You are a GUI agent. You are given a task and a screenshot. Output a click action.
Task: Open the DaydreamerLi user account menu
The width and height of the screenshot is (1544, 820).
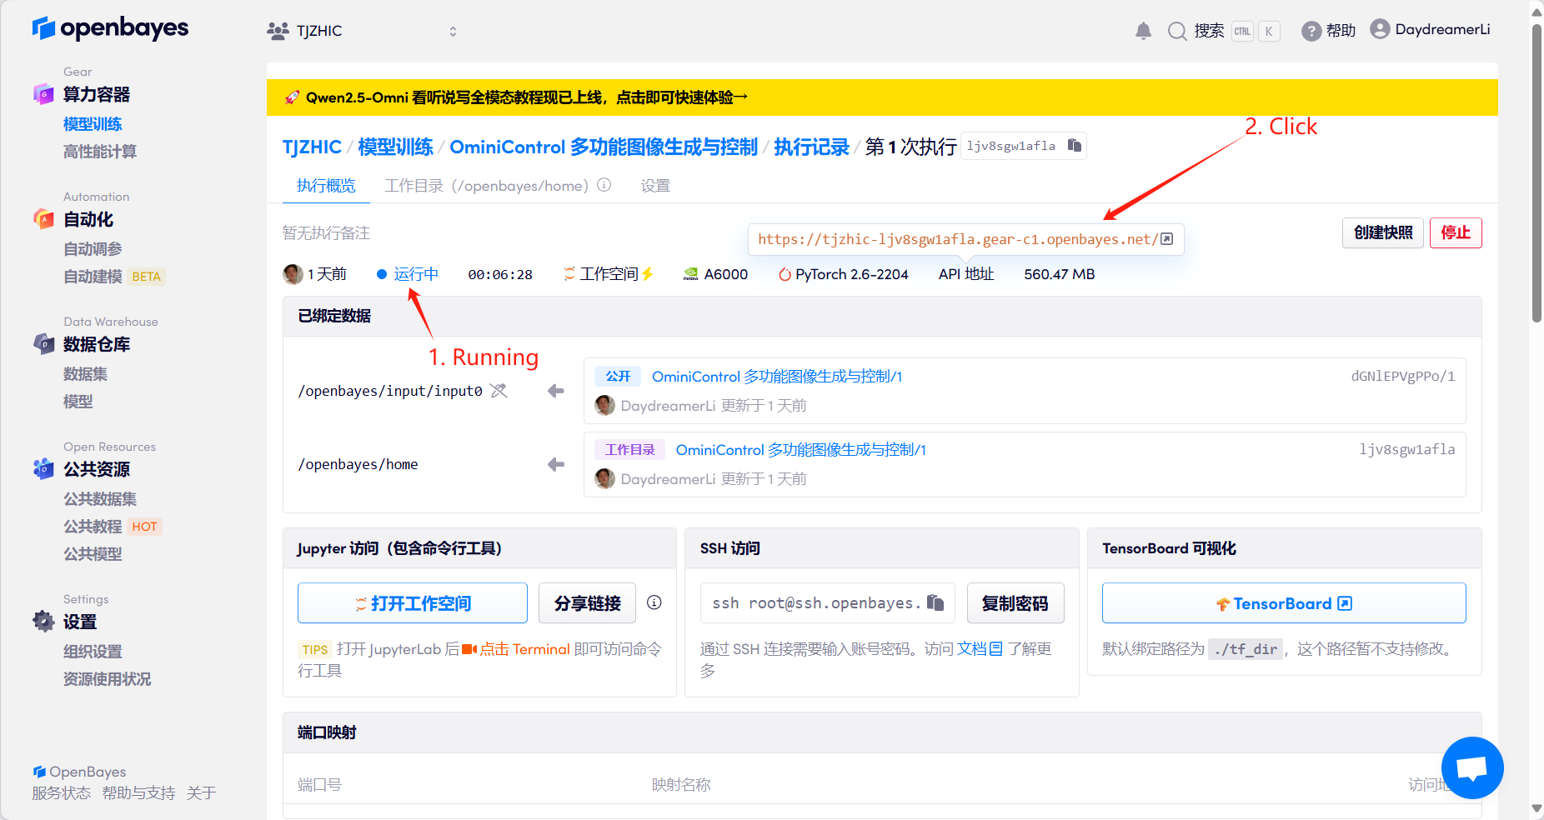coord(1431,30)
